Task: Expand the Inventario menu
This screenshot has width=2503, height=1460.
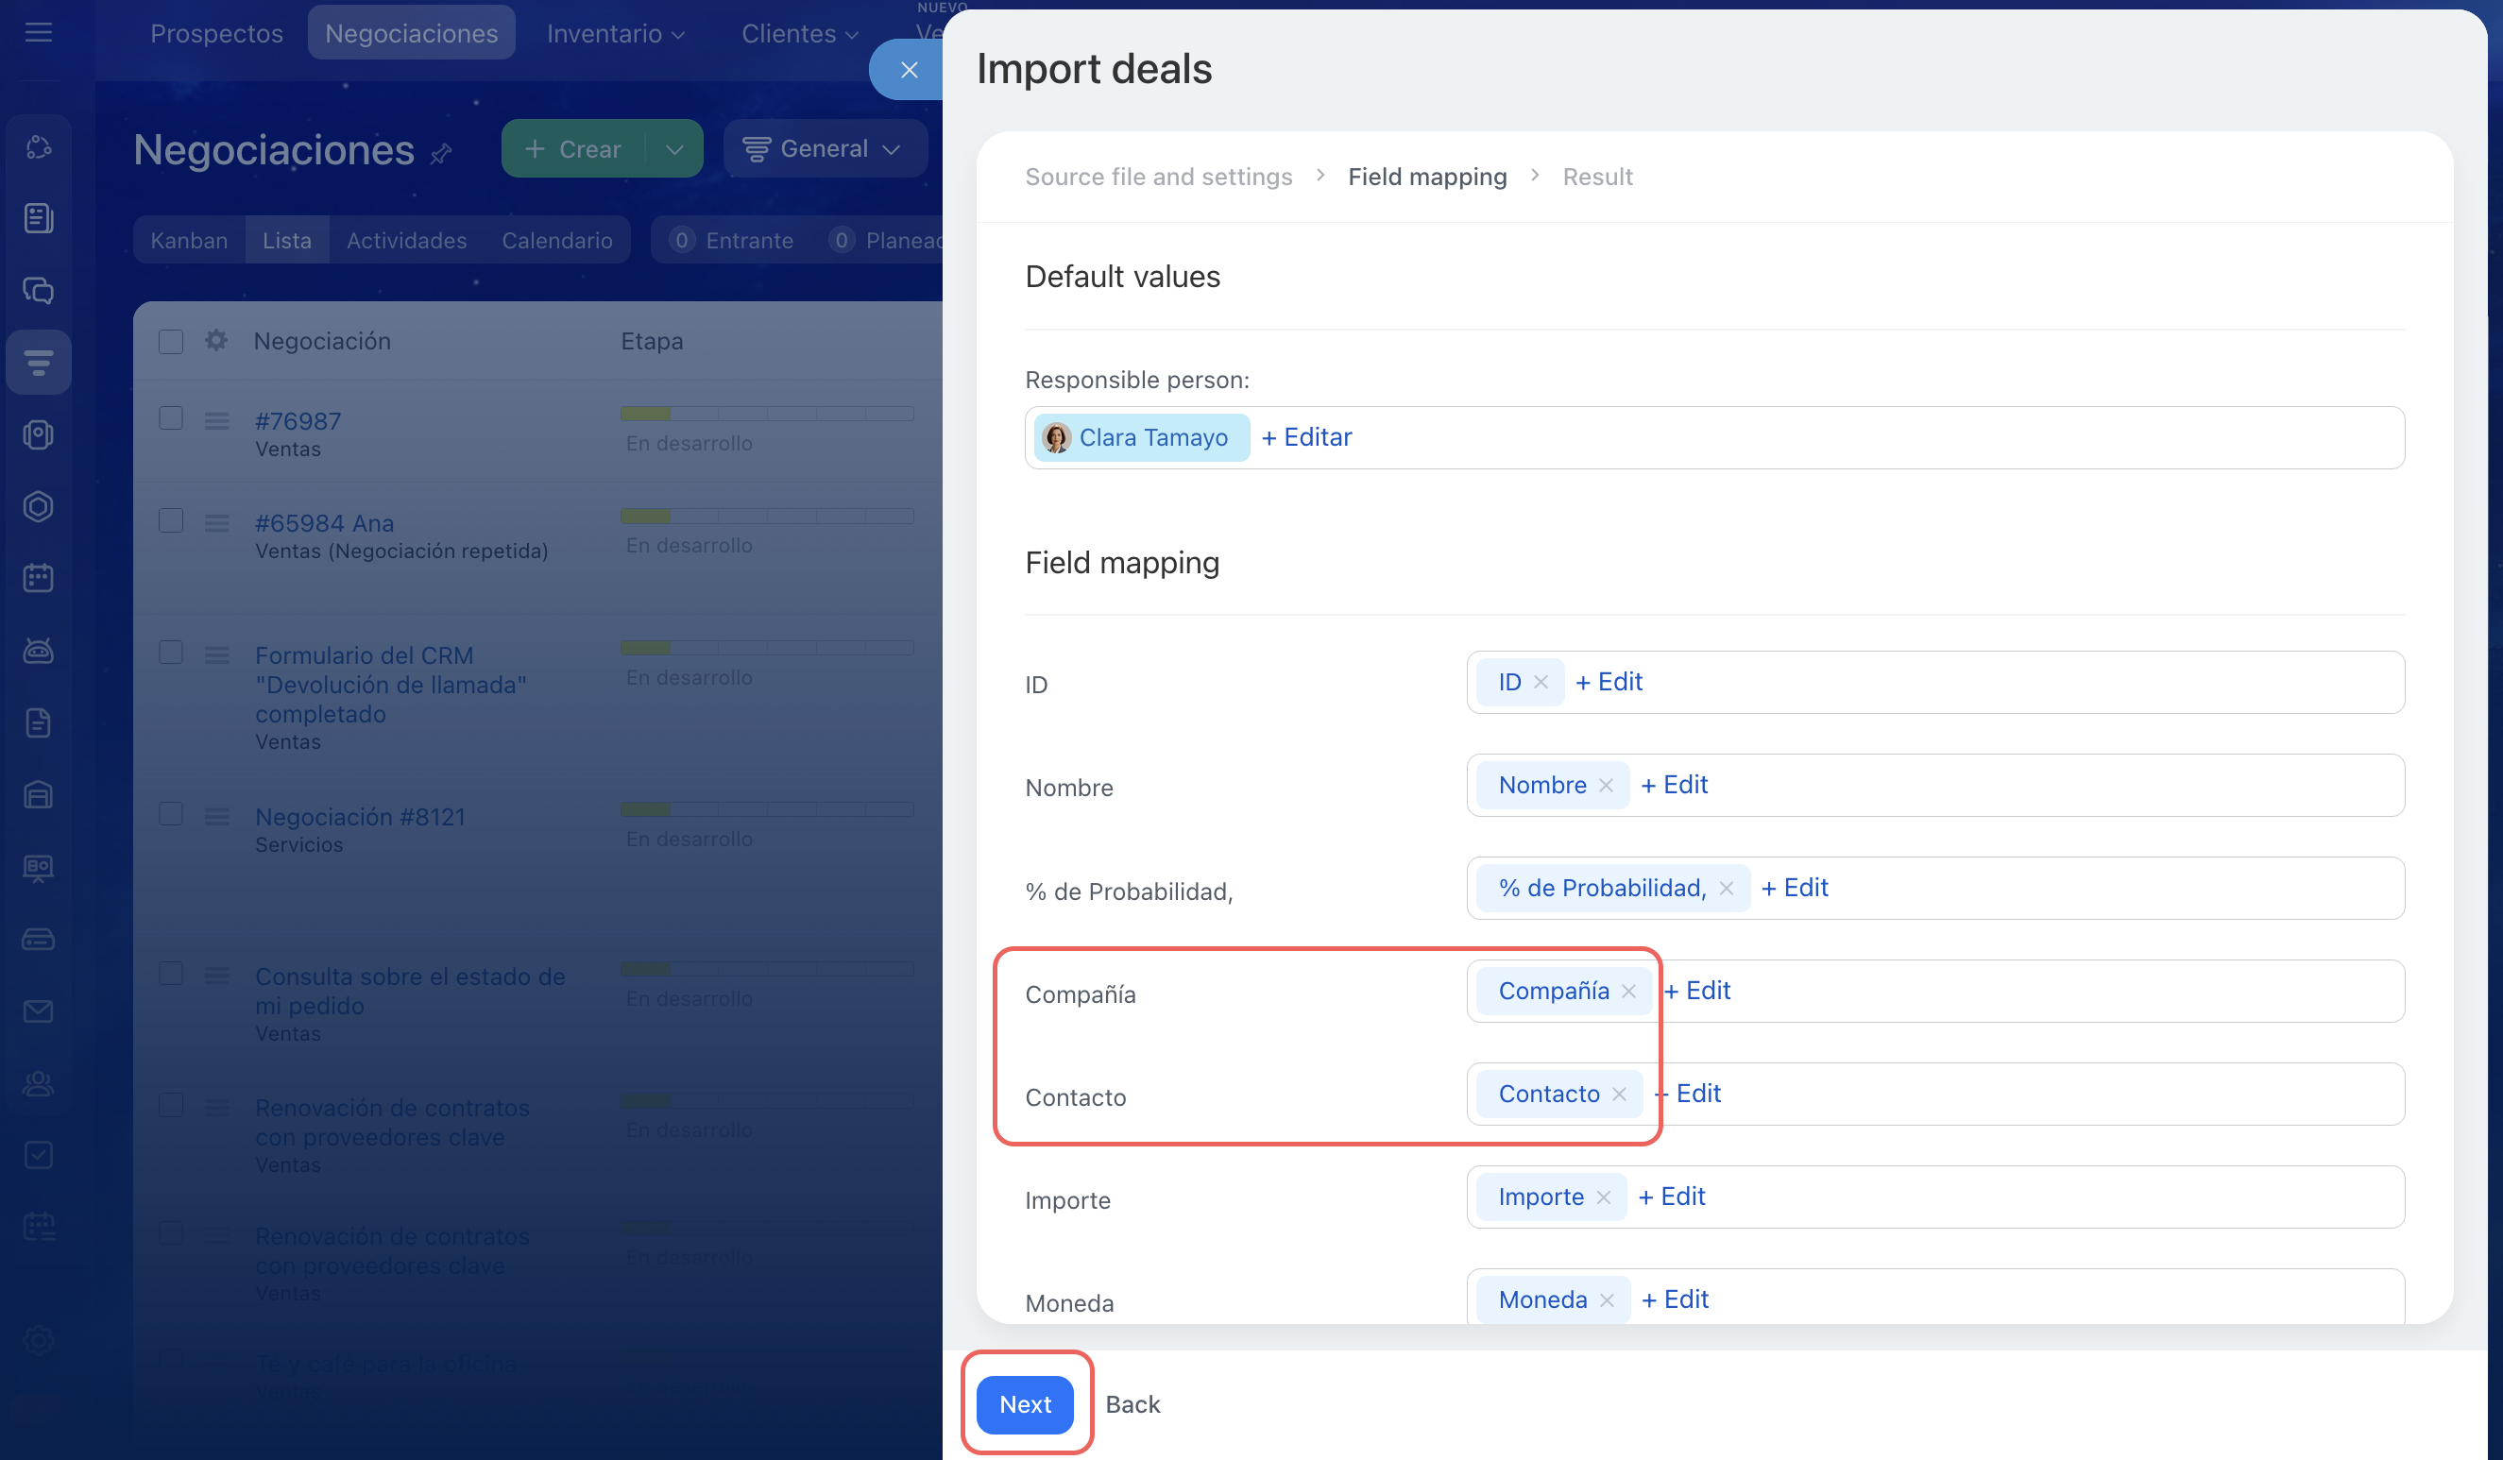Action: [x=615, y=34]
